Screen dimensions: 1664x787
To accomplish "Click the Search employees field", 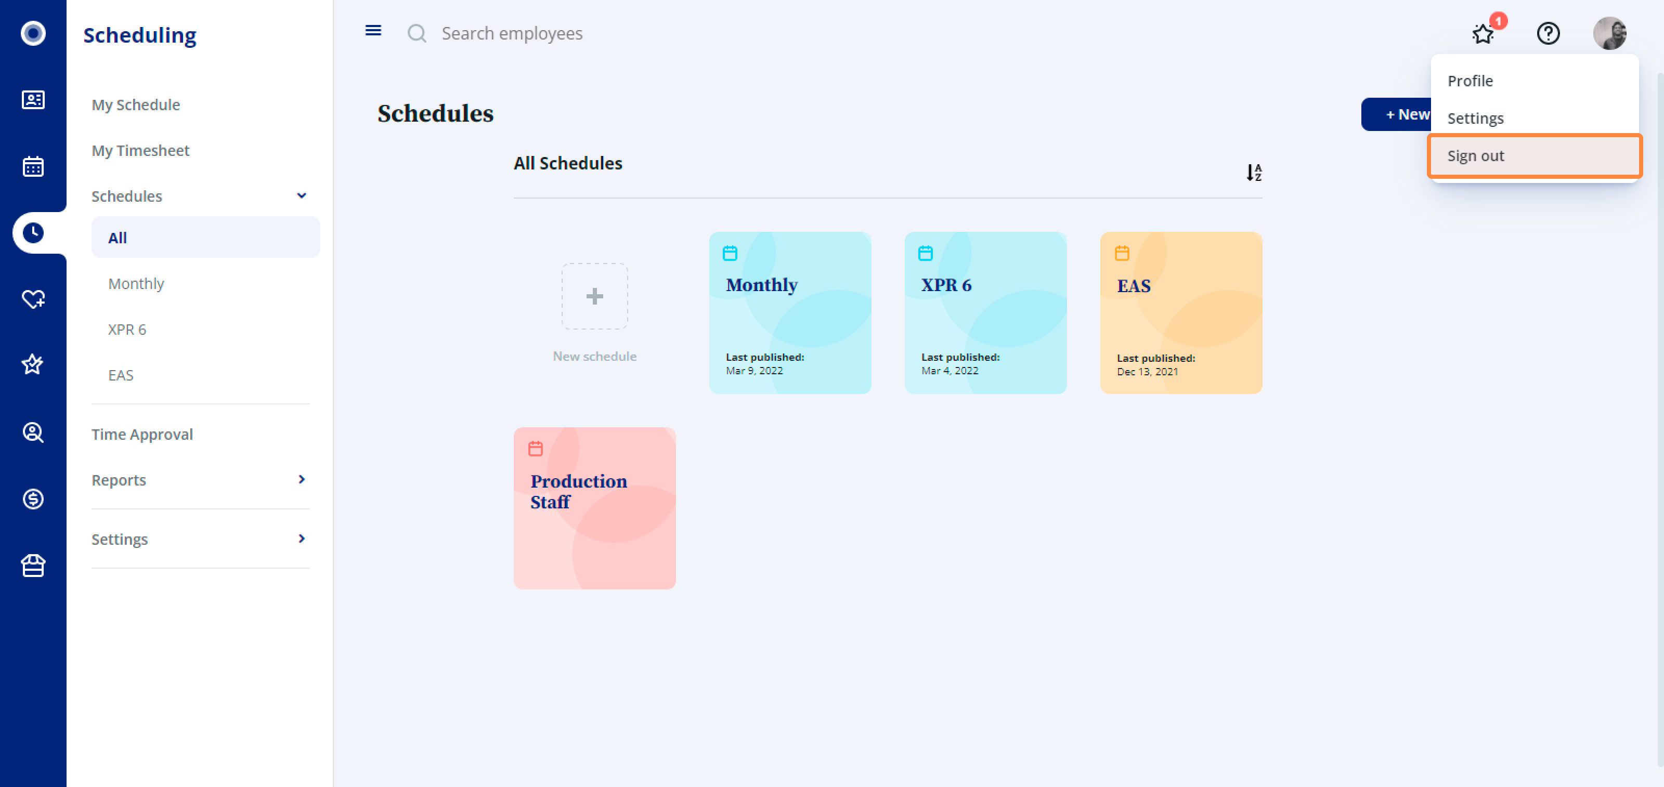I will coord(512,33).
